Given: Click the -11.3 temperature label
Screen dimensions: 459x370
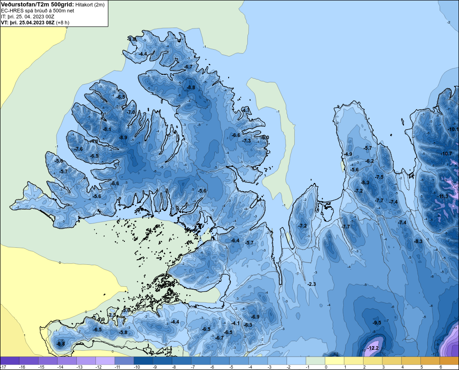Looking at the screenshot, I should point(442,196).
